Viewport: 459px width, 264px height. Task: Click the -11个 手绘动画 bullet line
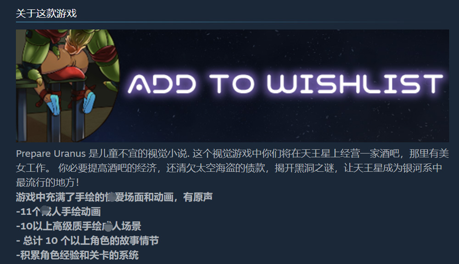pos(59,212)
